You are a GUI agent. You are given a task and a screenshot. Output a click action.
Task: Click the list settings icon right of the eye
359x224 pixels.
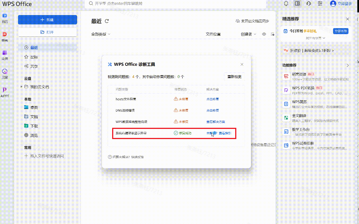click(x=272, y=34)
